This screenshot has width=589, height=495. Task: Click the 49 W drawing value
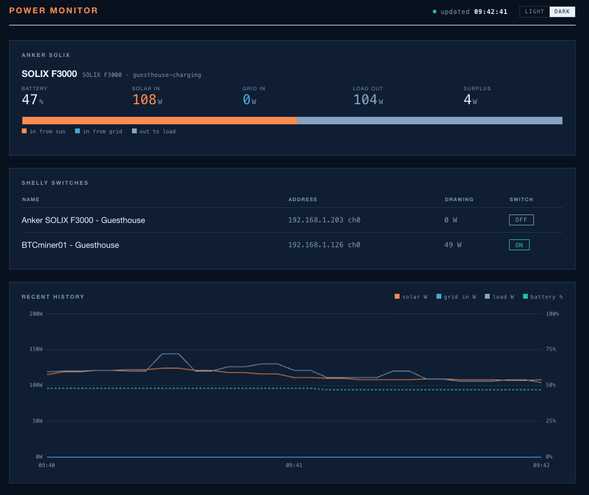pos(453,245)
